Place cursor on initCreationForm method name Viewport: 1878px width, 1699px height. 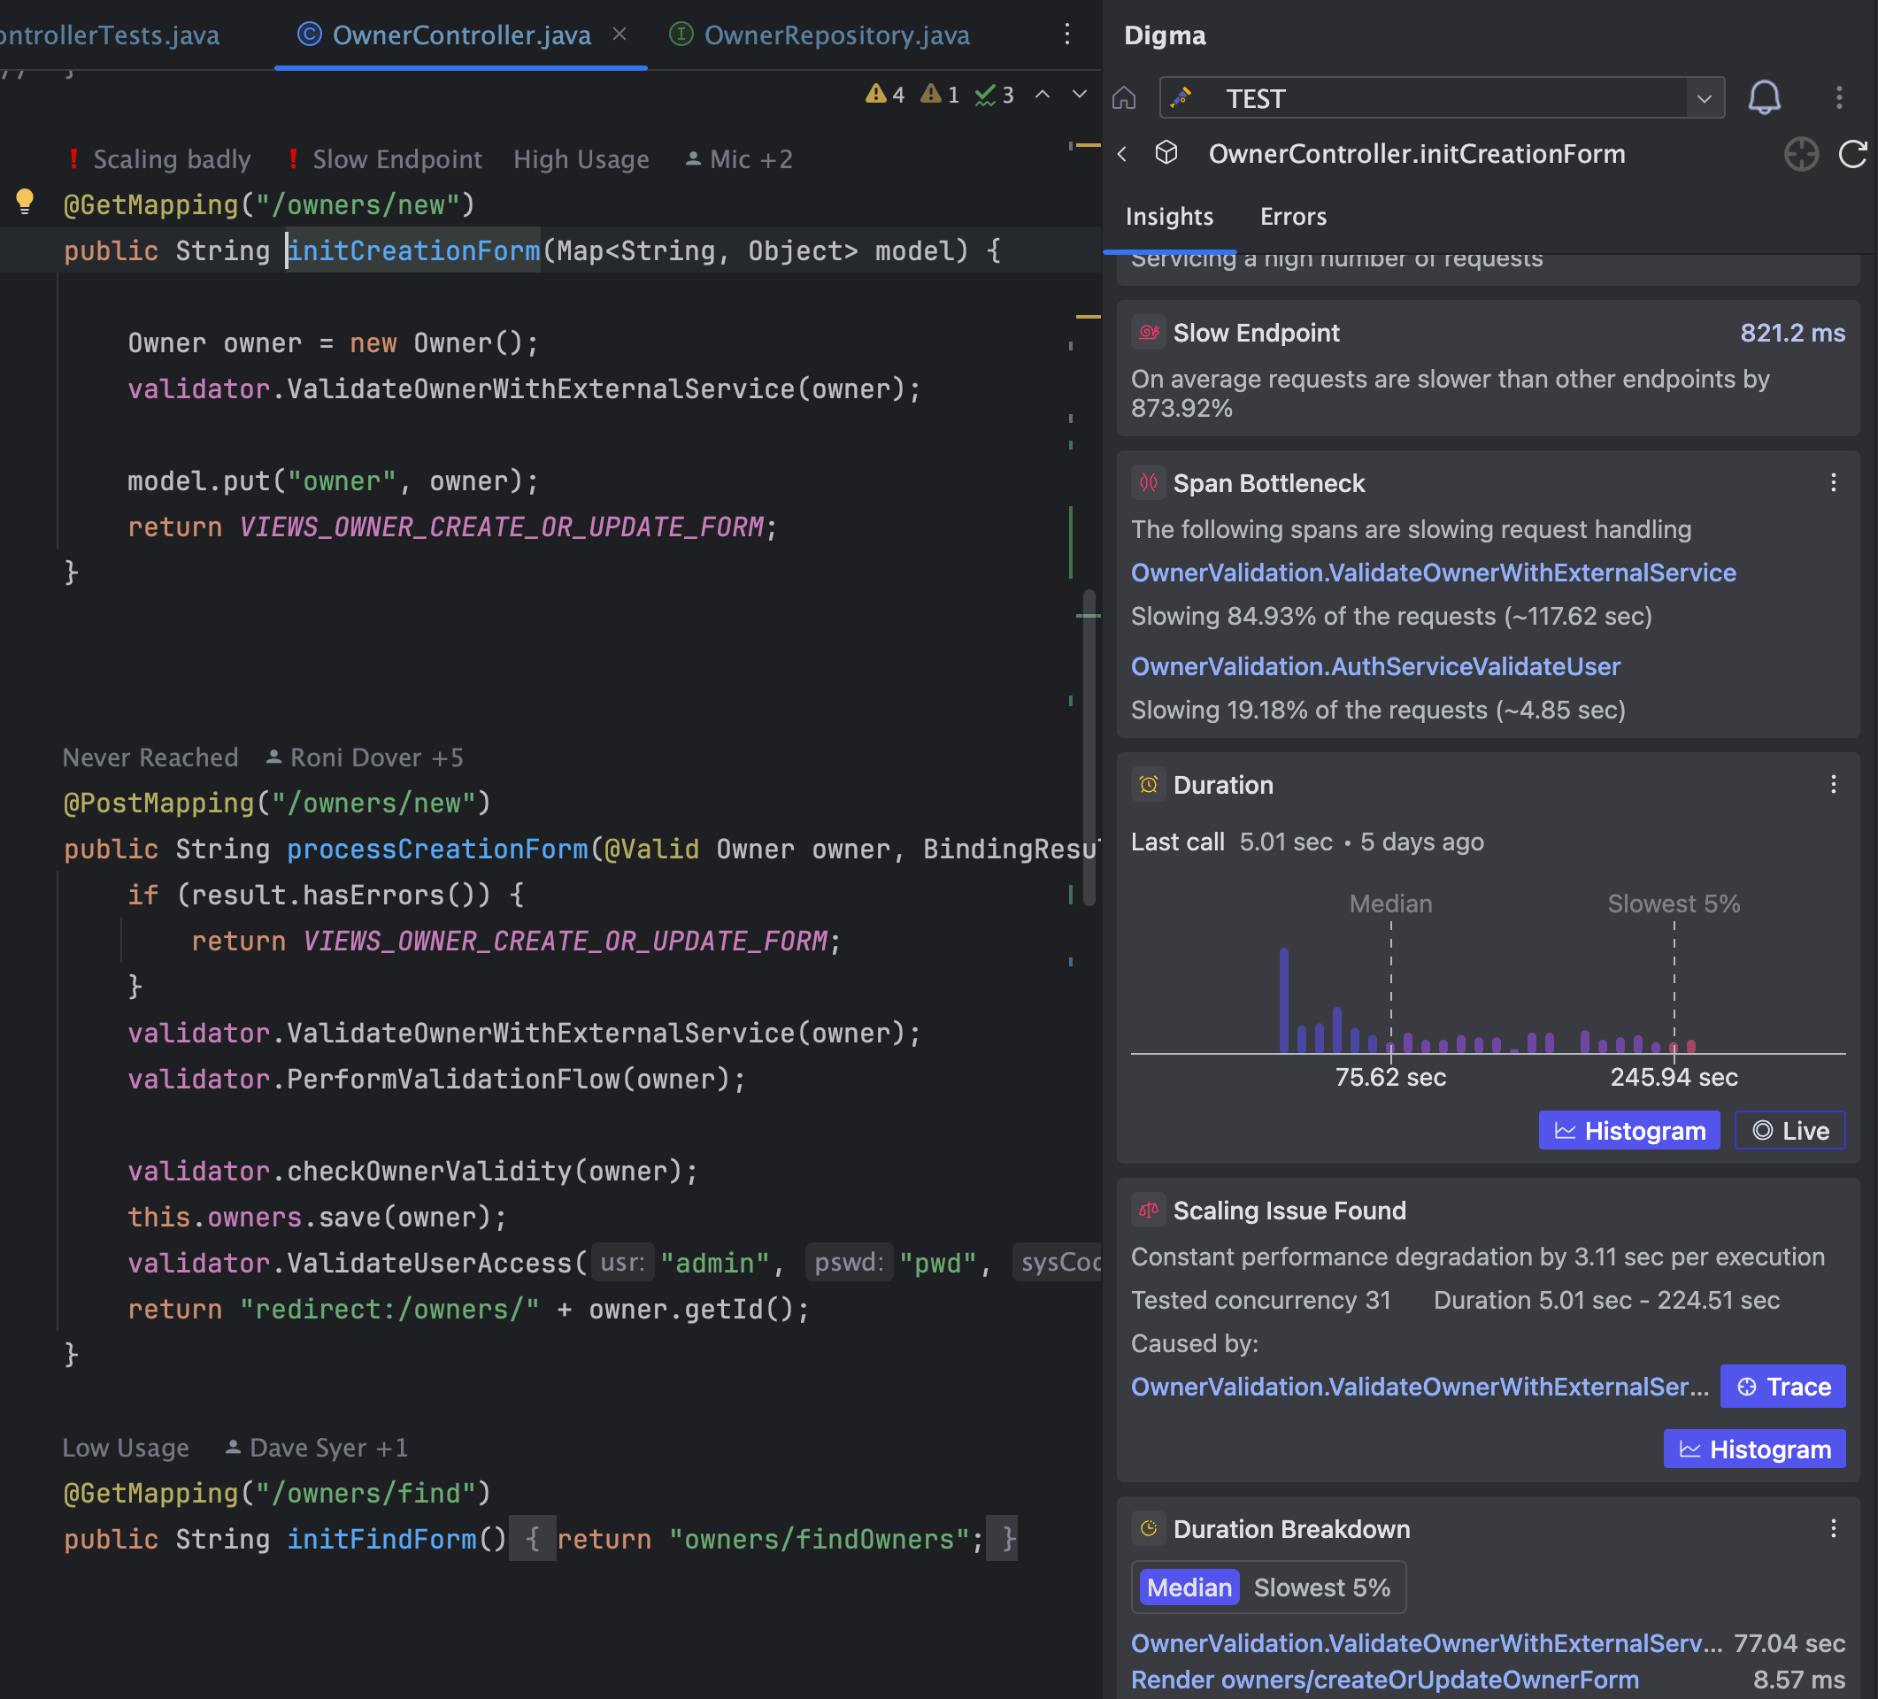pos(413,250)
